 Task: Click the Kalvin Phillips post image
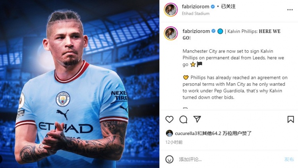click(x=79, y=84)
